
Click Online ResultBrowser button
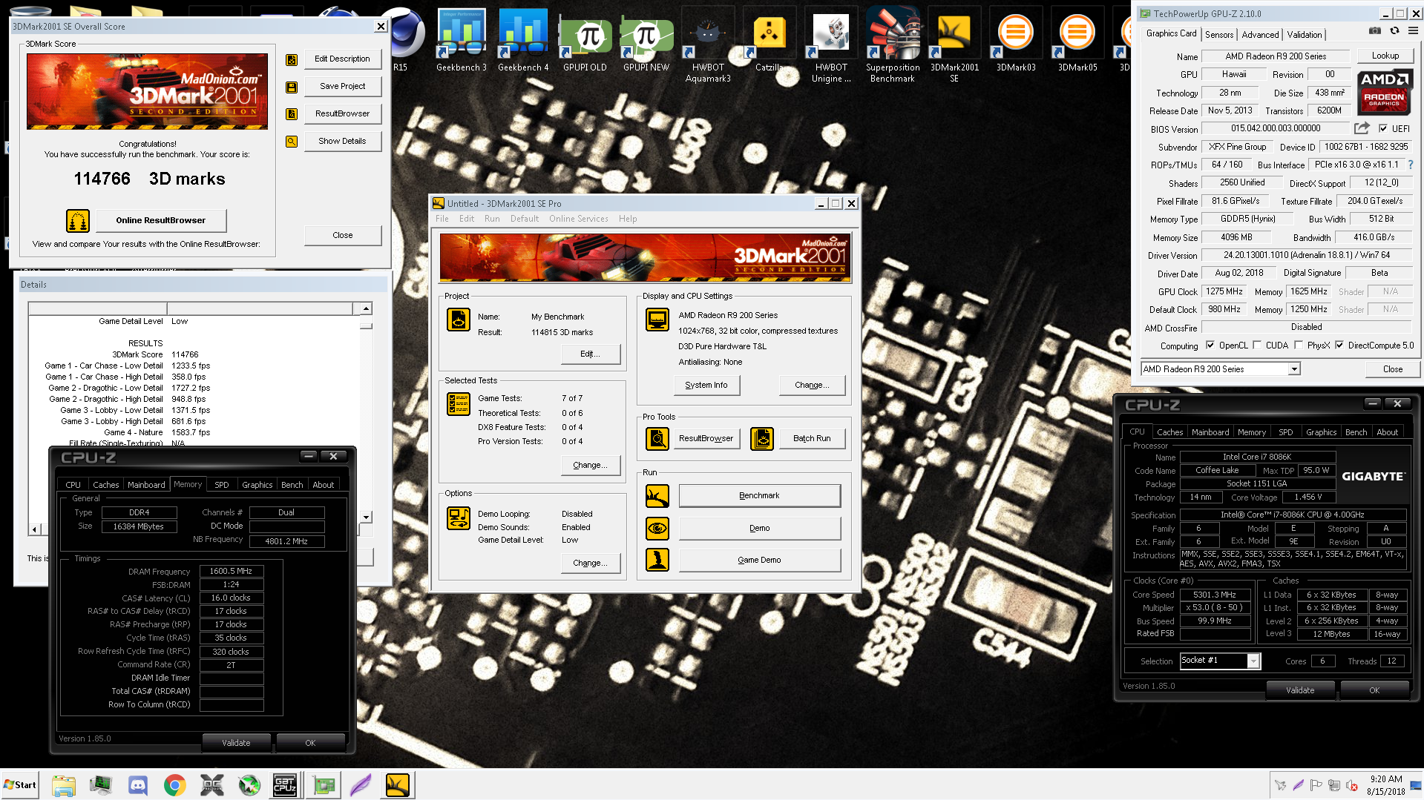pyautogui.click(x=161, y=221)
